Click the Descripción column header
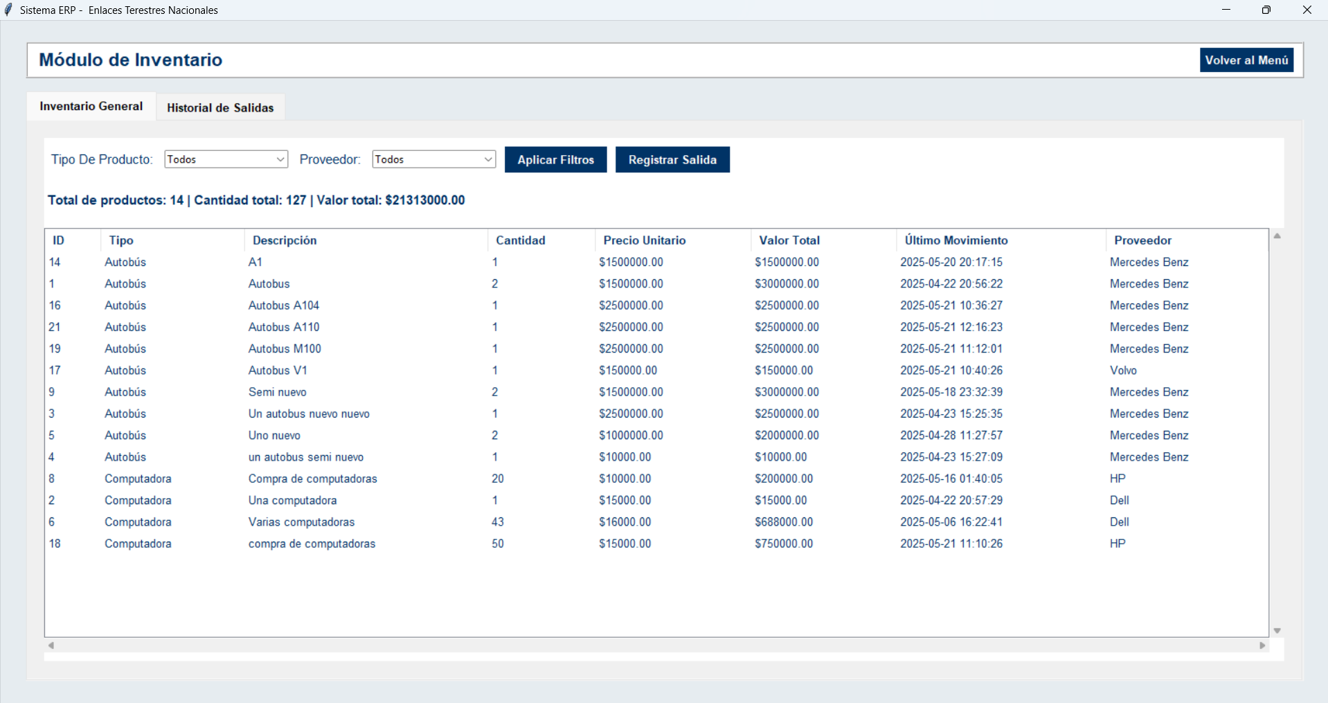The width and height of the screenshot is (1328, 703). tap(366, 240)
